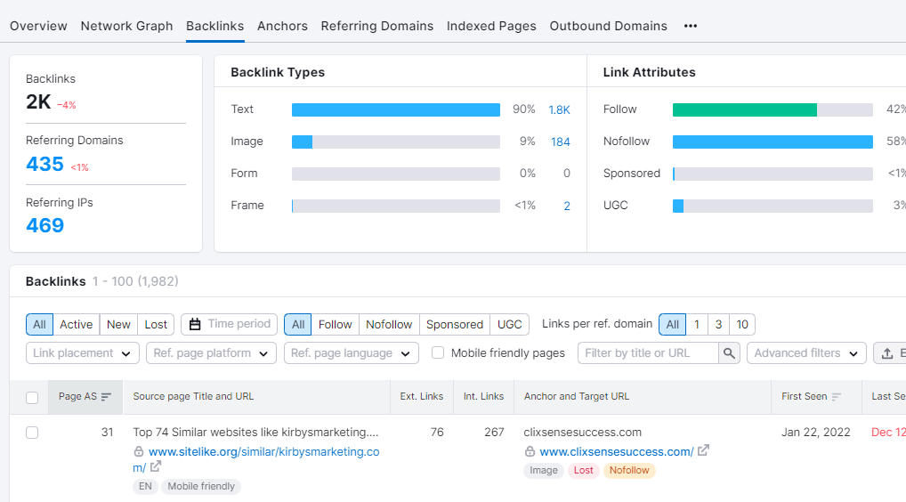This screenshot has width=906, height=502.
Task: Click the UGC attribute bar
Action: [773, 206]
